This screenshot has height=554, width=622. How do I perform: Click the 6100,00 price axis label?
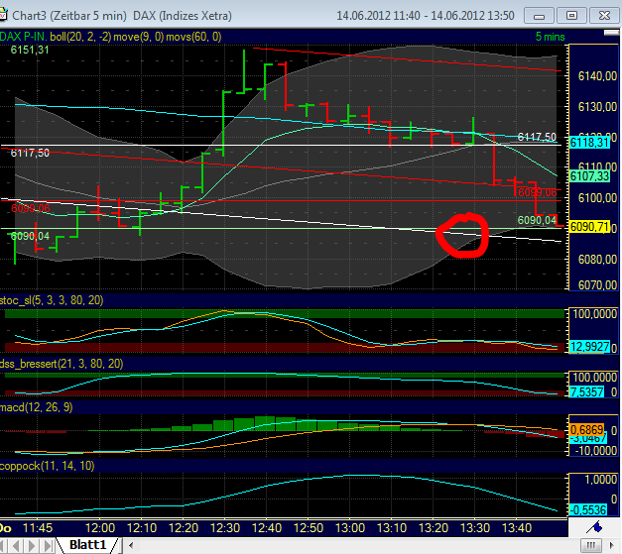pyautogui.click(x=597, y=198)
